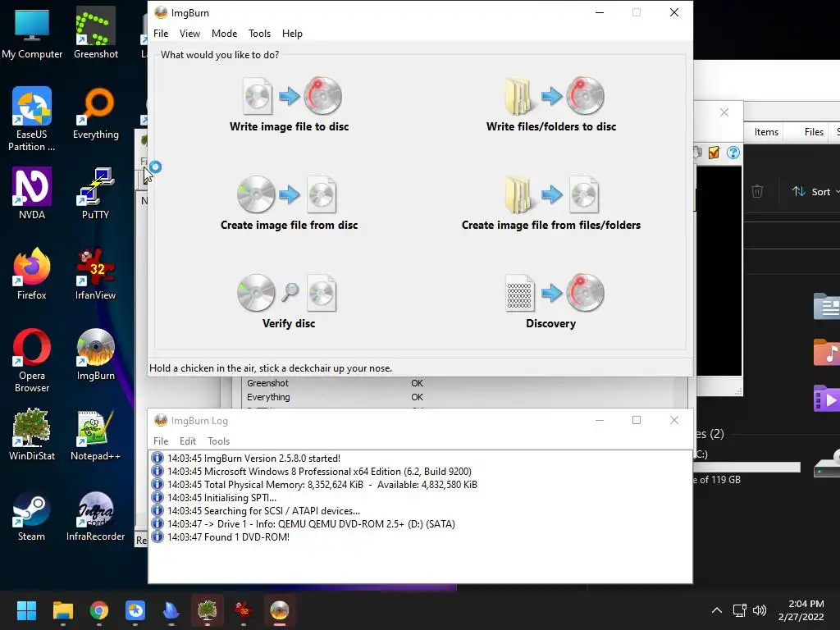Click the ImgBurn desktop shortcut
The image size is (840, 630).
[x=95, y=354]
